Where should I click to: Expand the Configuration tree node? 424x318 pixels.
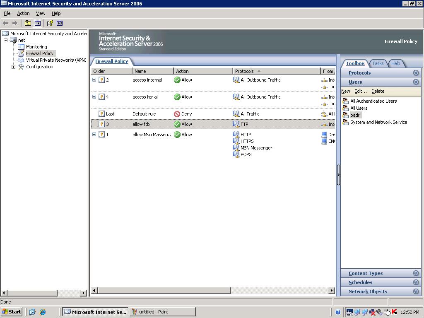pos(13,67)
